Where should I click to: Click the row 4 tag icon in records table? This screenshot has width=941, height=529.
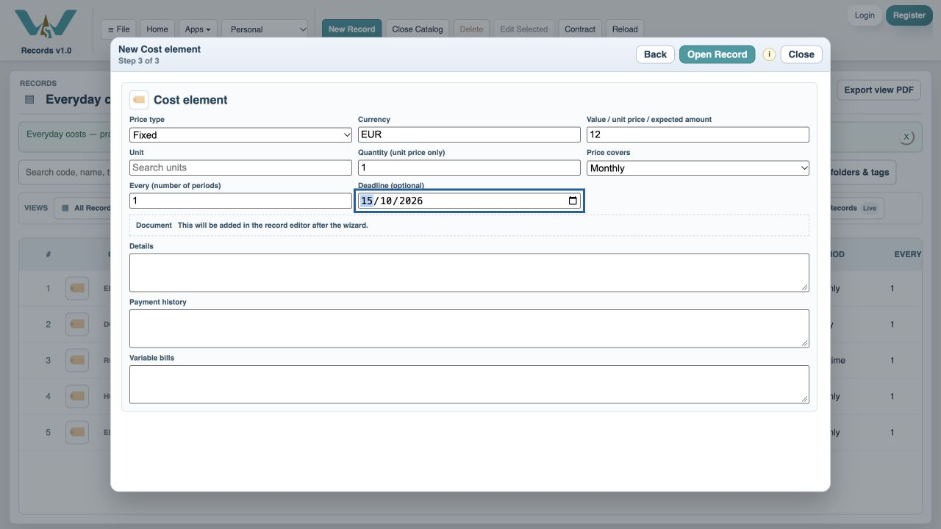tap(77, 396)
